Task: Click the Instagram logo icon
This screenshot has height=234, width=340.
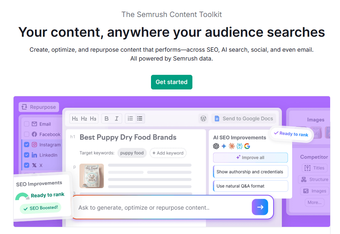Action: point(34,145)
